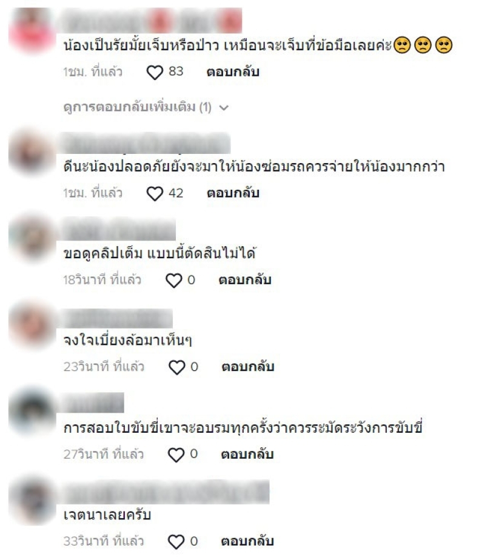Open the first commenter's pink avatar
The width and height of the screenshot is (485, 560).
32,30
